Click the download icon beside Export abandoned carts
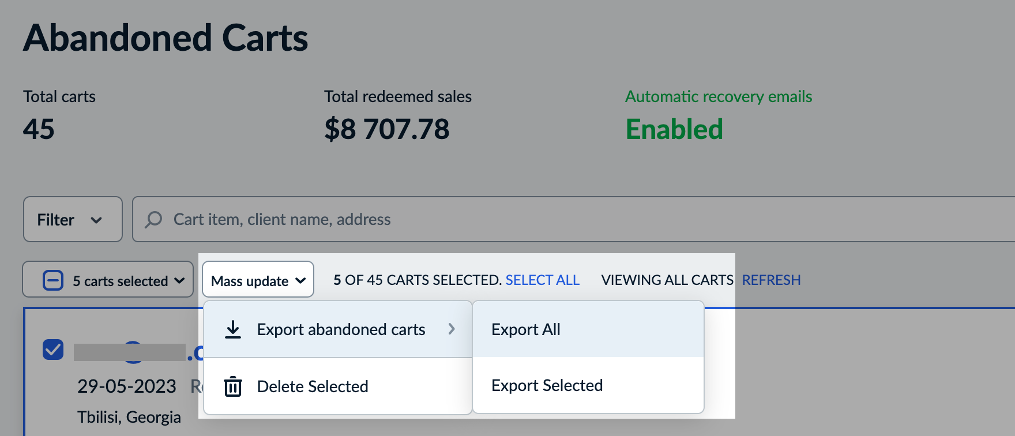The width and height of the screenshot is (1015, 436). pyautogui.click(x=233, y=329)
